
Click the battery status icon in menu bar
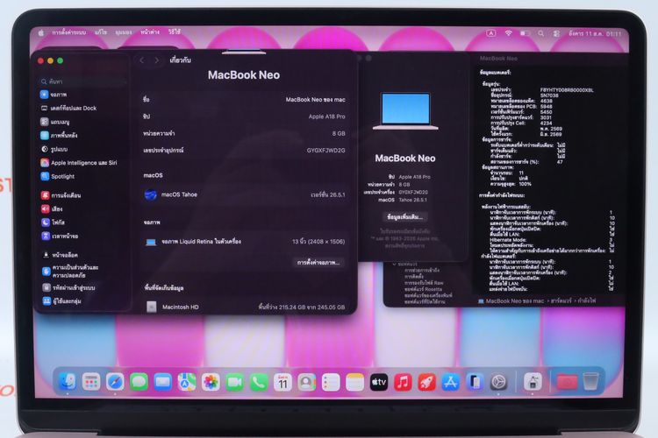525,33
